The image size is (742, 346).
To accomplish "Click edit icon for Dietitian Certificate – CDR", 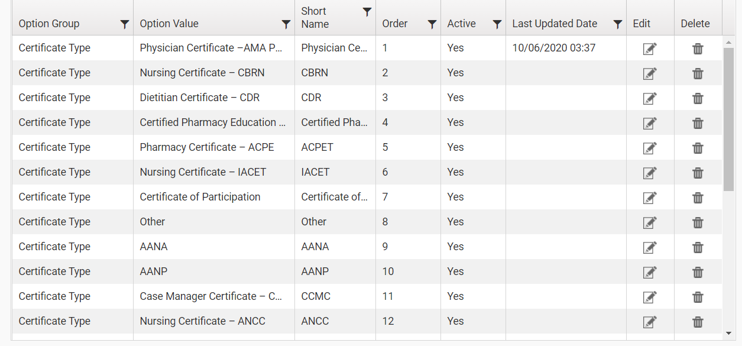I will click(x=650, y=98).
